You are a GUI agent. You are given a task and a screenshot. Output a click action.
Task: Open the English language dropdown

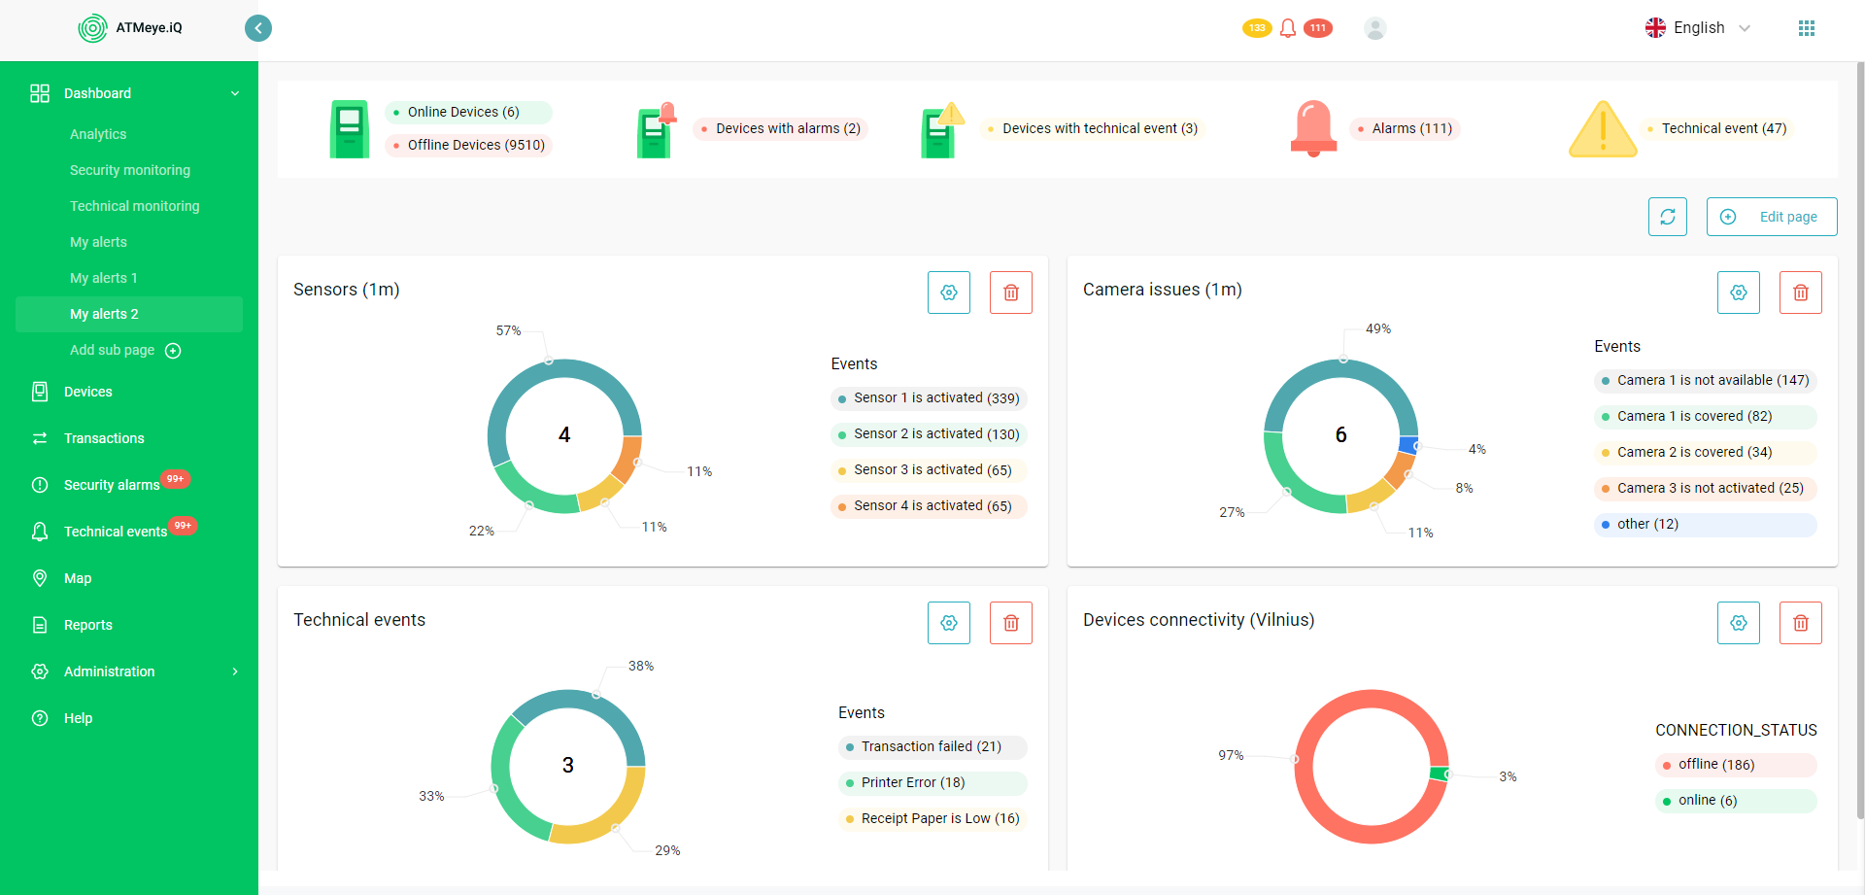(1698, 28)
